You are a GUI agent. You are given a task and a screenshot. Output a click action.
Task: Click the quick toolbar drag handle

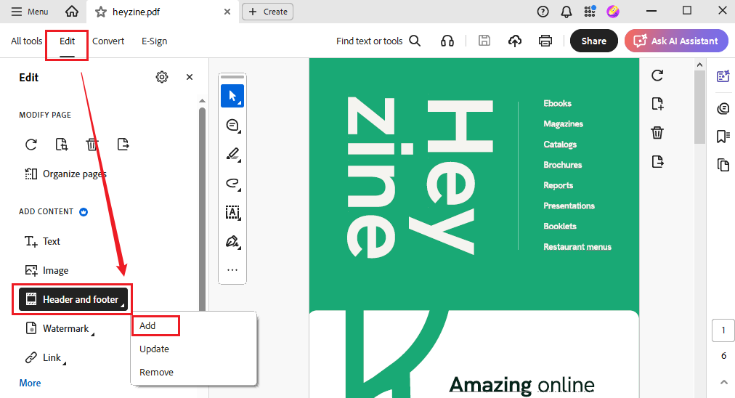[x=232, y=77]
